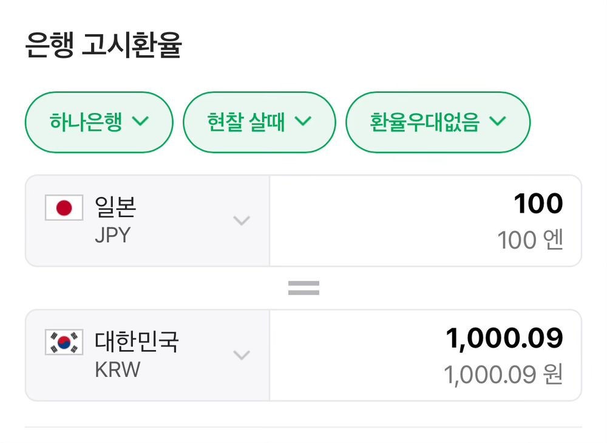Click the KRW currency code
This screenshot has height=443, width=607.
(x=118, y=369)
